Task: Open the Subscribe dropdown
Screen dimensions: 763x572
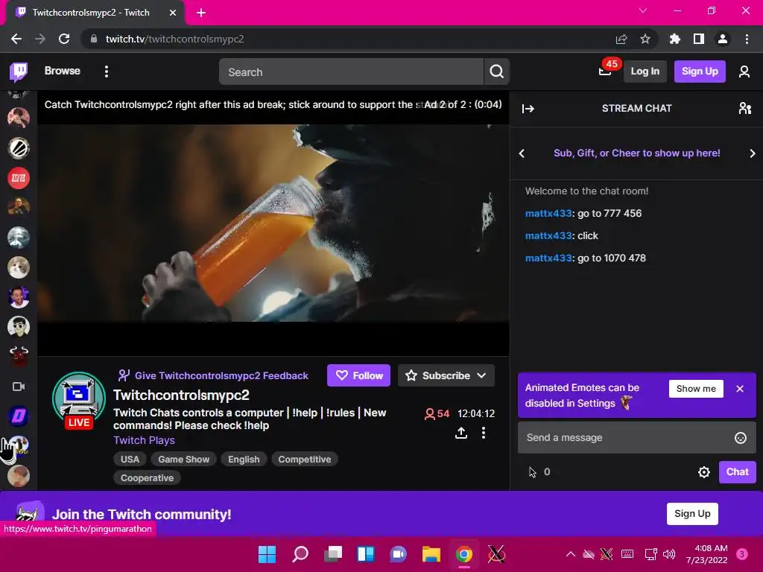Action: click(446, 375)
